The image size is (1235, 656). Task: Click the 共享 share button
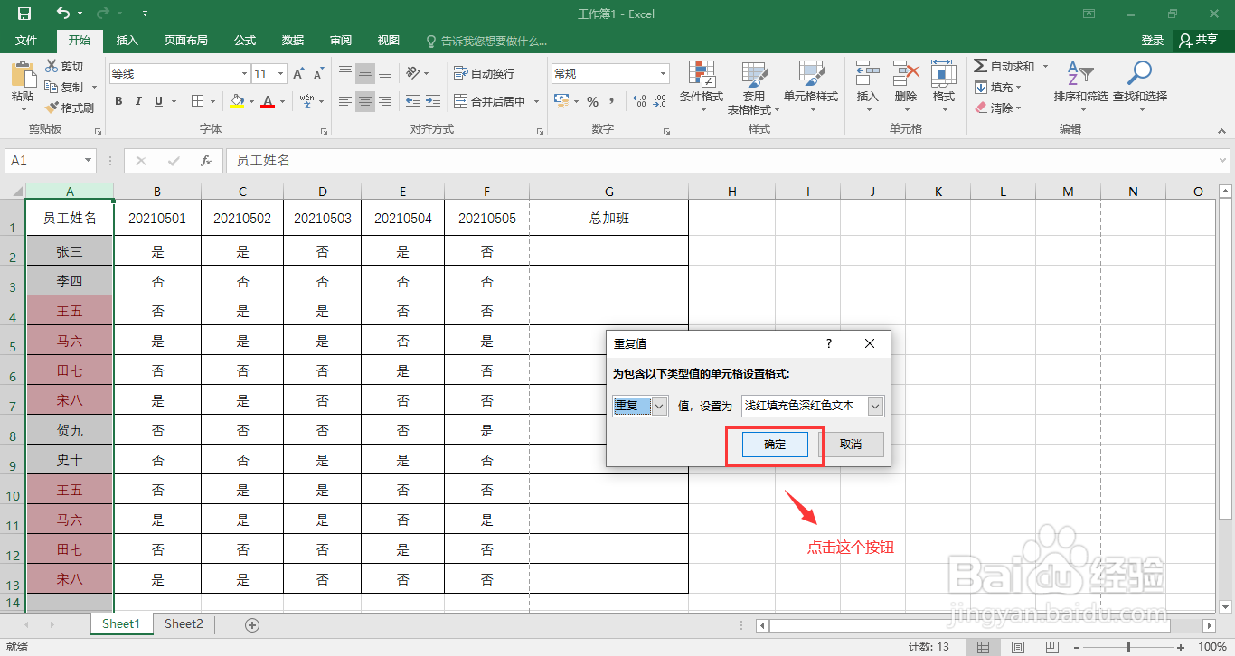click(x=1200, y=41)
